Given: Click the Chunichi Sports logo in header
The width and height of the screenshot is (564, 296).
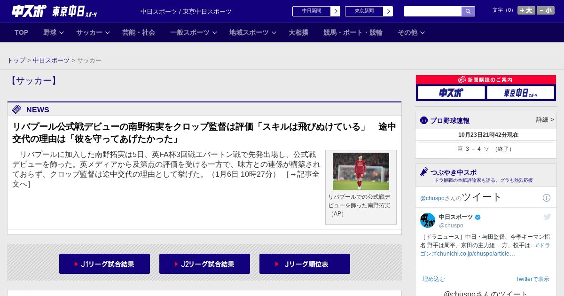Looking at the screenshot, I should pyautogui.click(x=29, y=11).
